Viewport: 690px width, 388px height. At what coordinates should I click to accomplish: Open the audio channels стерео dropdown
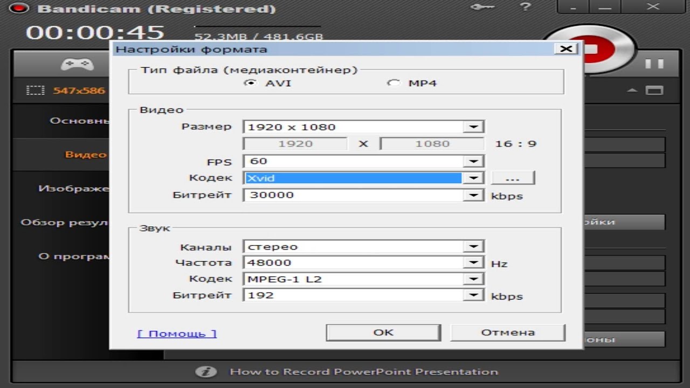pos(364,247)
